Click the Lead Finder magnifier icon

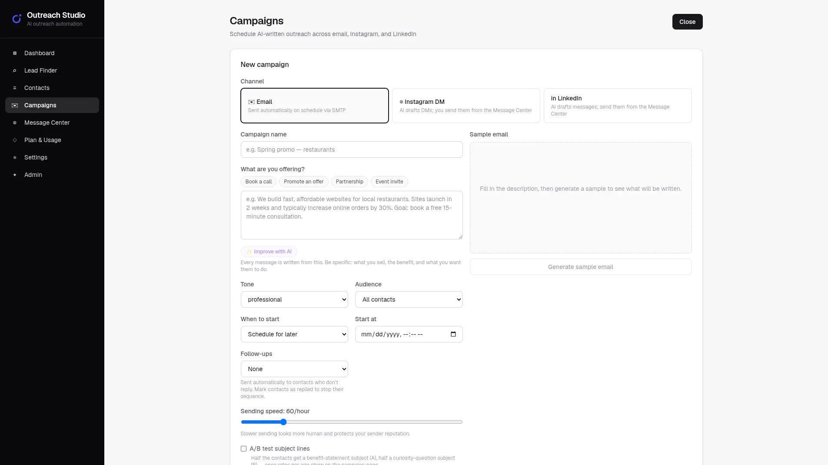click(x=15, y=70)
